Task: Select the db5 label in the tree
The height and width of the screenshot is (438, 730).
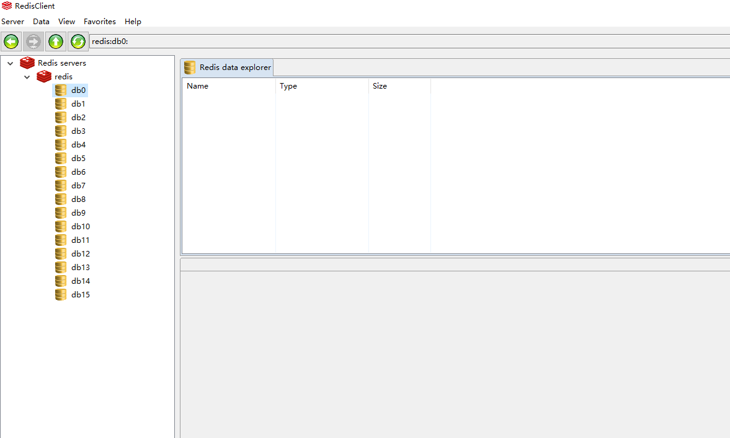Action: point(78,158)
